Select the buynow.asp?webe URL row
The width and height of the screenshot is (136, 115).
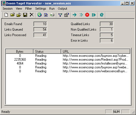pos(68,67)
